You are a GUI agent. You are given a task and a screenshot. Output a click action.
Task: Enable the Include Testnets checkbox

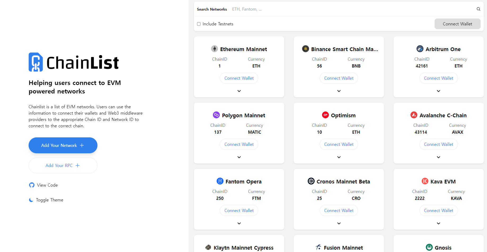tap(199, 24)
